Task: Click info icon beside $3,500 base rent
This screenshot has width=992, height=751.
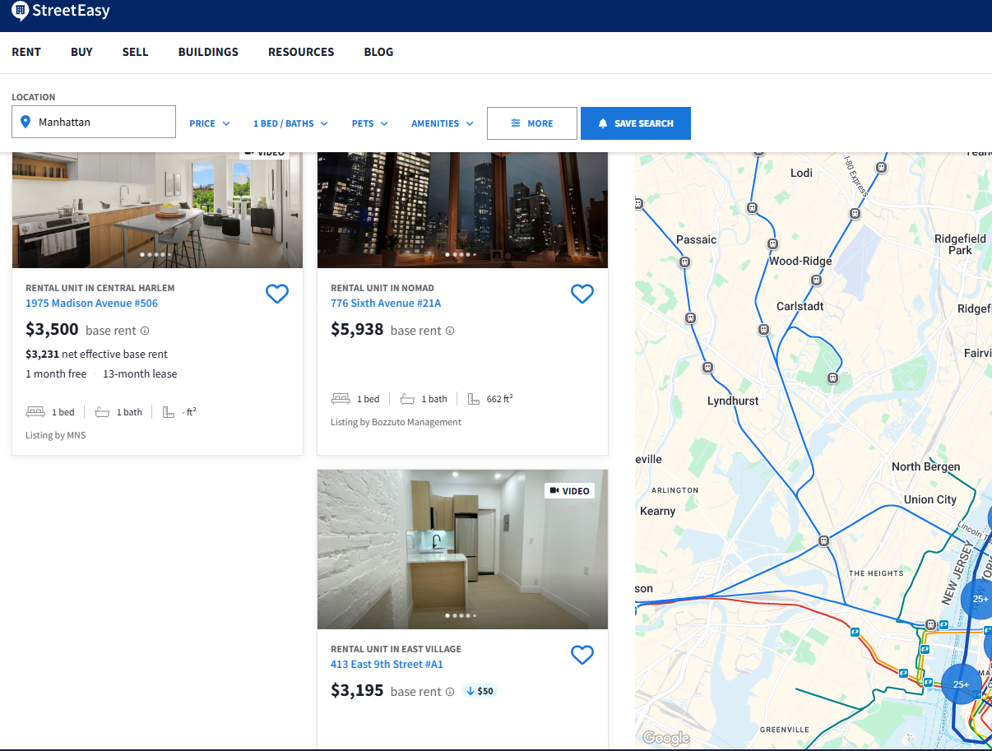Action: [x=145, y=331]
